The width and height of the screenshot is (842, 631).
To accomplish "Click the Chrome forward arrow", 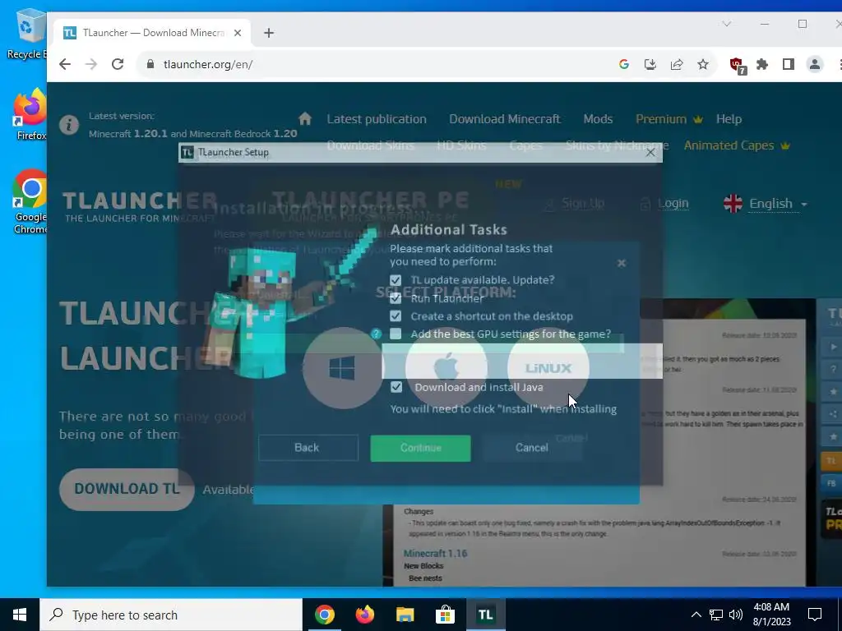I will click(x=91, y=64).
